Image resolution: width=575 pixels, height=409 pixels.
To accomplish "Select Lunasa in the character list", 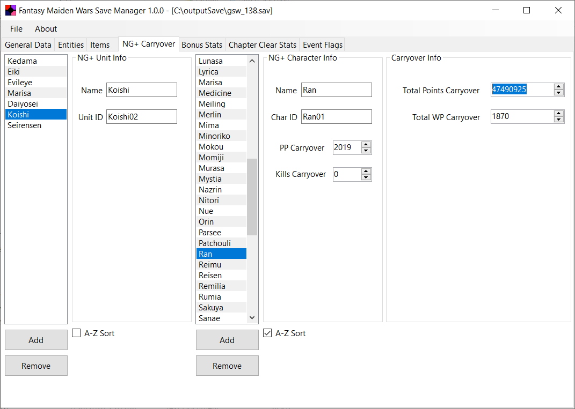I will [222, 61].
